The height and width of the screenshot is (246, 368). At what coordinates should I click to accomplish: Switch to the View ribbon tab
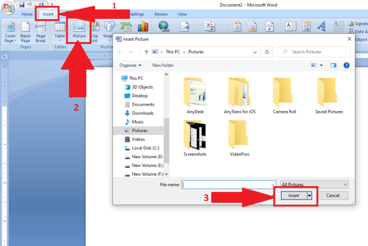182,14
